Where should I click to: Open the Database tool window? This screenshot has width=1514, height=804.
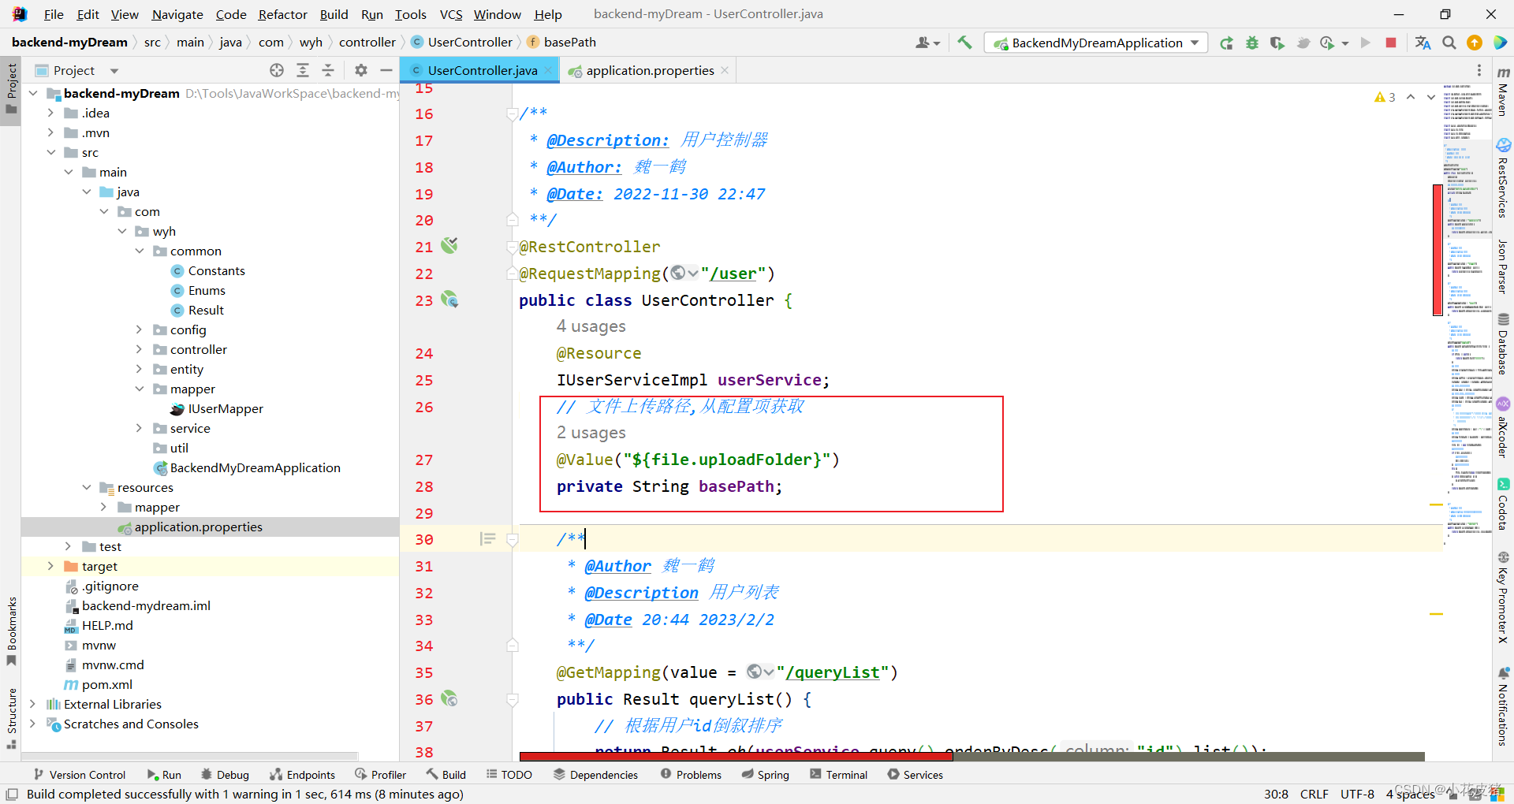[1503, 344]
